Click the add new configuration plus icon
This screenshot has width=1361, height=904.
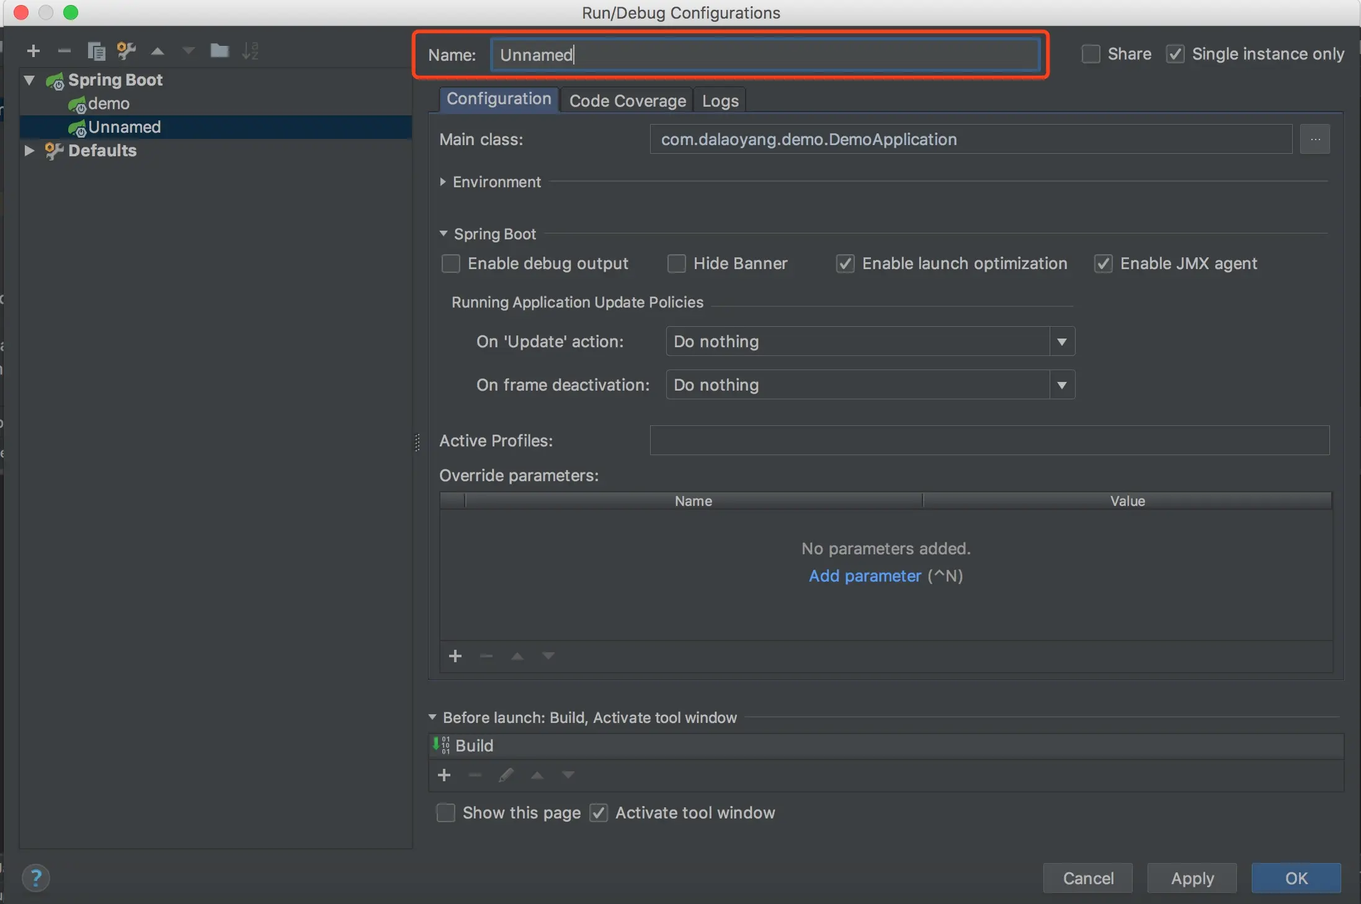point(33,51)
